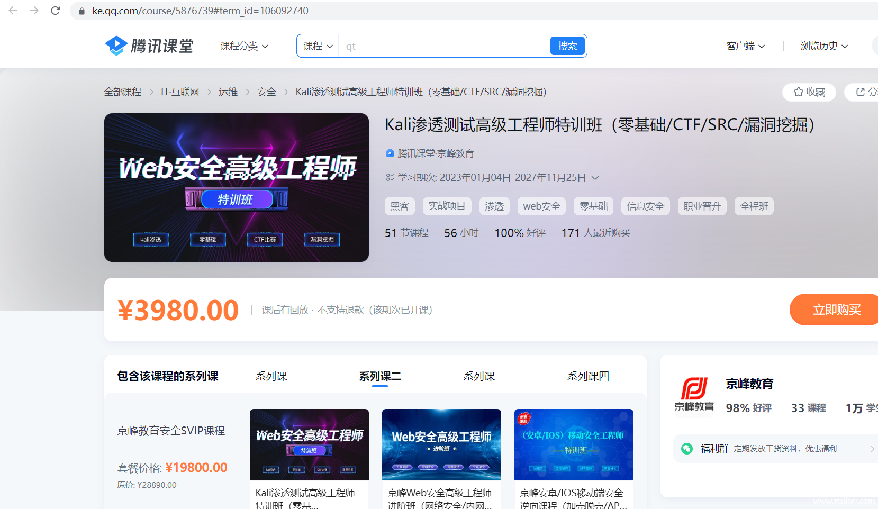The height and width of the screenshot is (509, 878).
Task: Open the main course cover image
Action: pyautogui.click(x=237, y=187)
